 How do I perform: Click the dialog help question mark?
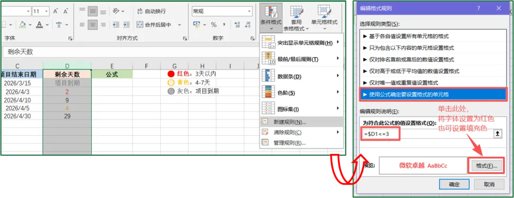[479, 8]
